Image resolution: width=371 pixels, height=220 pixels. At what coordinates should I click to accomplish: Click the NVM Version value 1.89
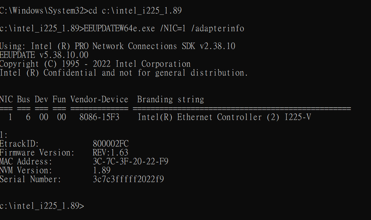click(101, 170)
